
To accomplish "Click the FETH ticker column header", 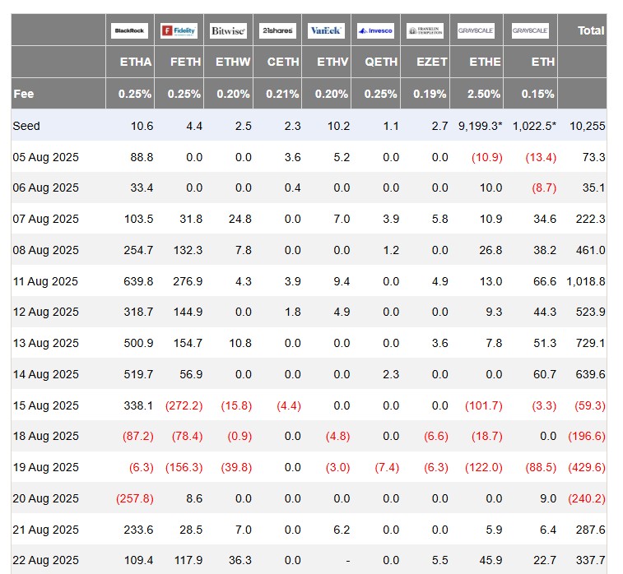I will coord(185,62).
